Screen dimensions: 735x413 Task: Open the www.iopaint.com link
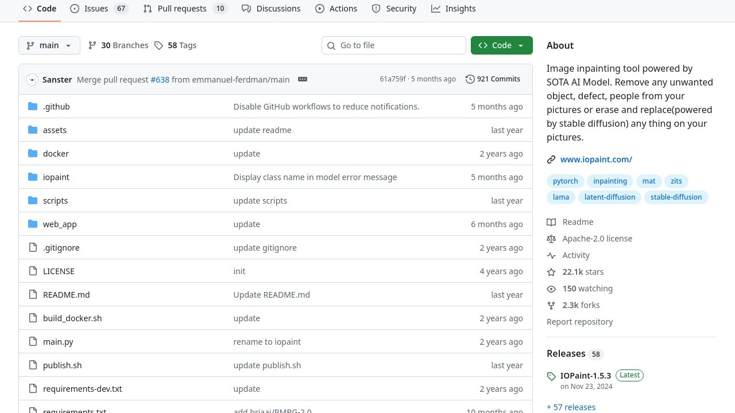(596, 159)
